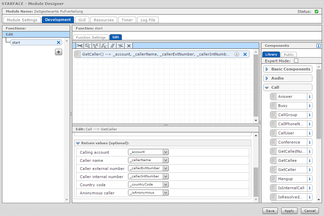Viewport: 324px width, 216px height.
Task: Expand the Basic Components category
Action: click(288, 69)
